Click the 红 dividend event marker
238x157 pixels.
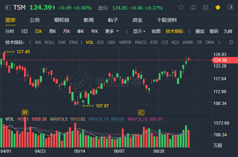[141, 112]
